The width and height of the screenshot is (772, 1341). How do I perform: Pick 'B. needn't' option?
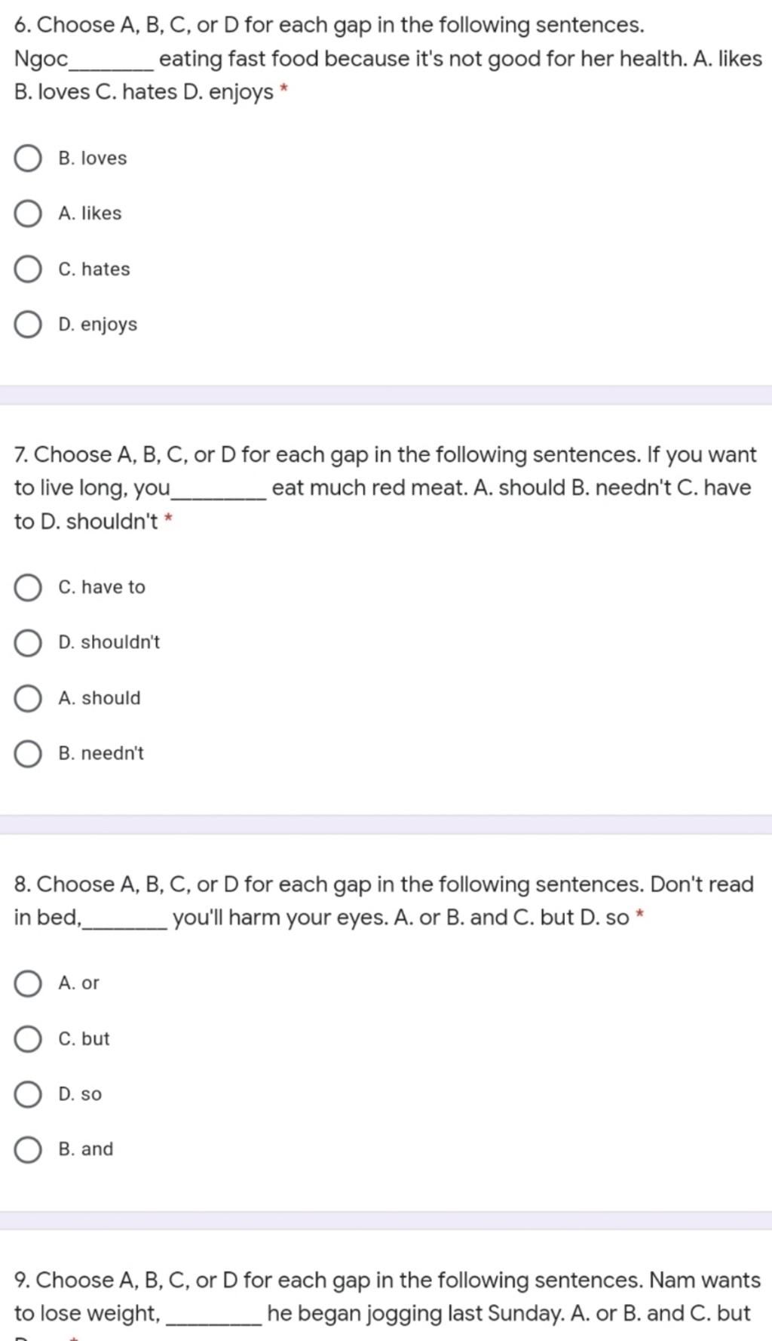(28, 754)
